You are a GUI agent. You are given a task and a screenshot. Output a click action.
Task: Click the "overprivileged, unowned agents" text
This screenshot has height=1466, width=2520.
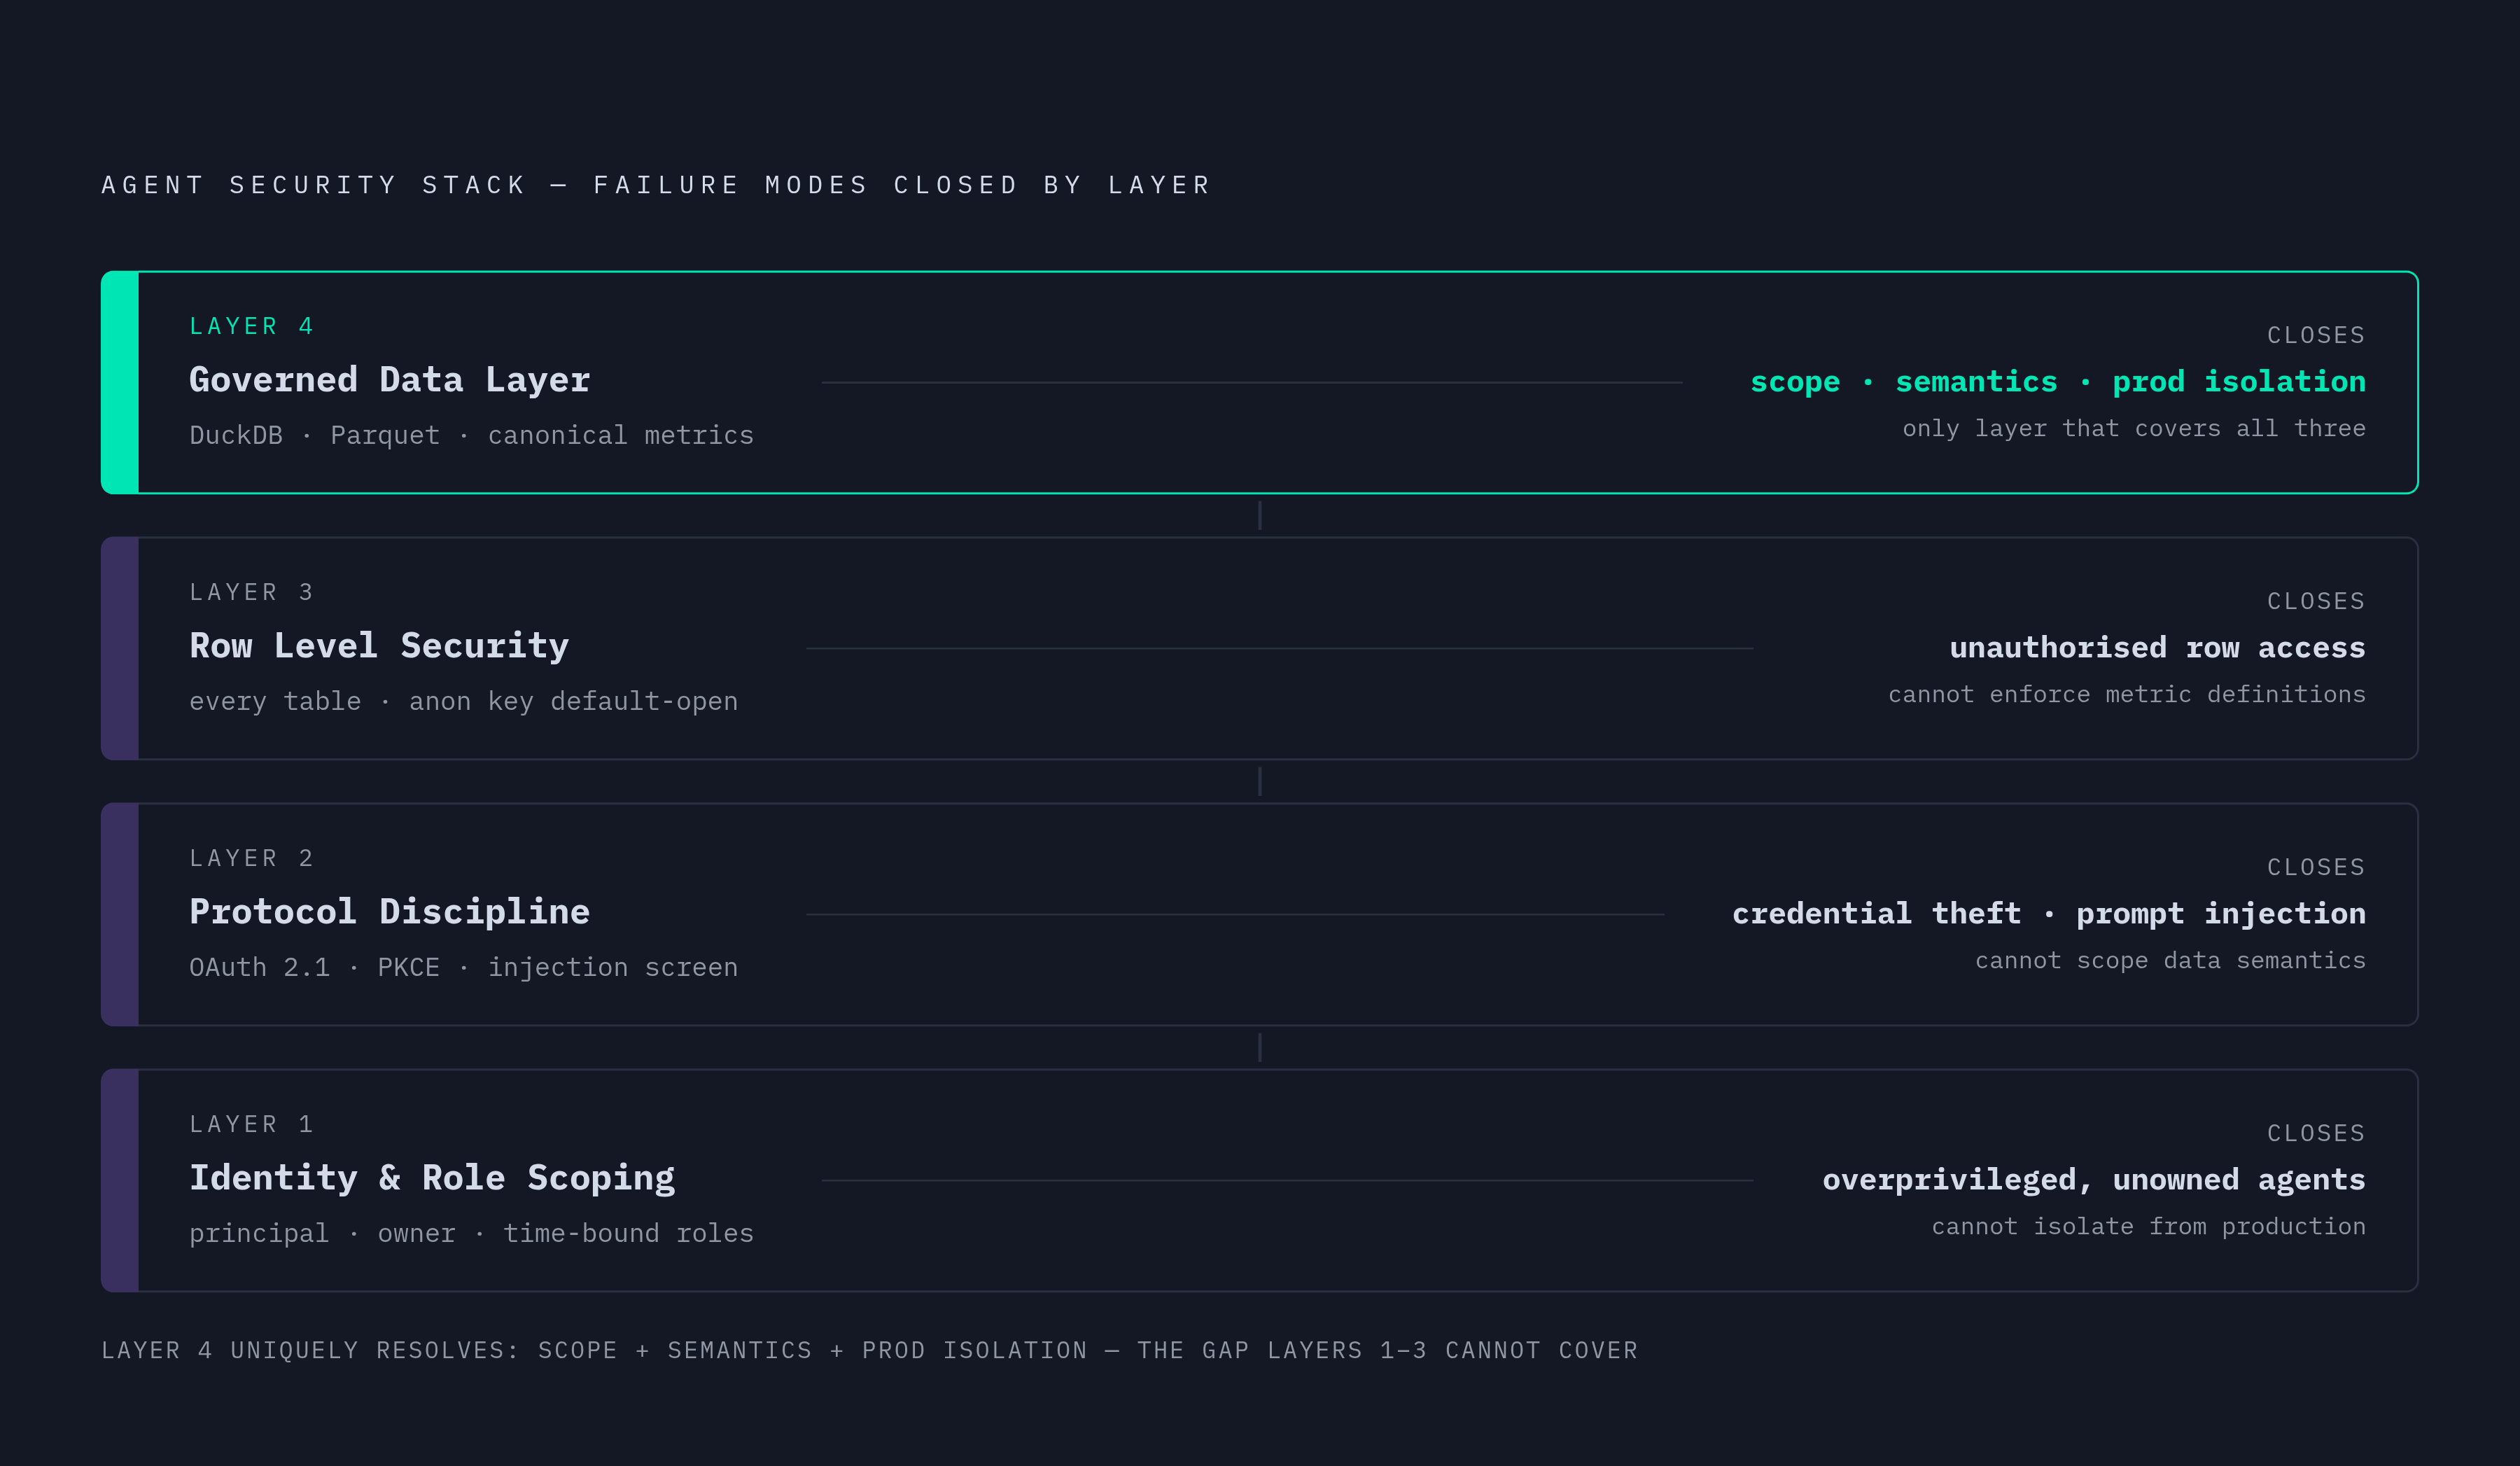2094,1179
